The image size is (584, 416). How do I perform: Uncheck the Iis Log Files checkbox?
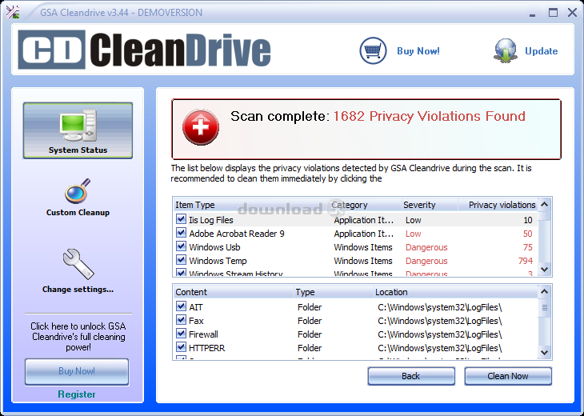pos(181,219)
